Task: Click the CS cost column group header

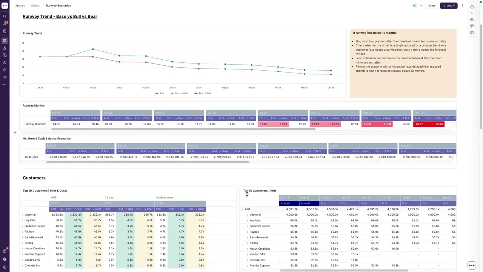Action: 109,198
